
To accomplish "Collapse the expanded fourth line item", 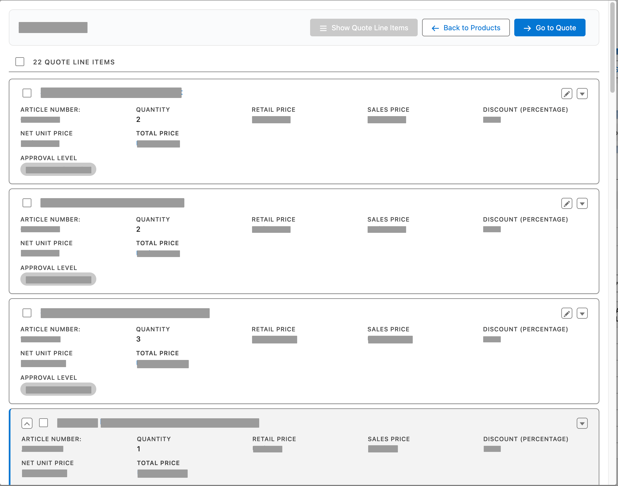I will [27, 423].
